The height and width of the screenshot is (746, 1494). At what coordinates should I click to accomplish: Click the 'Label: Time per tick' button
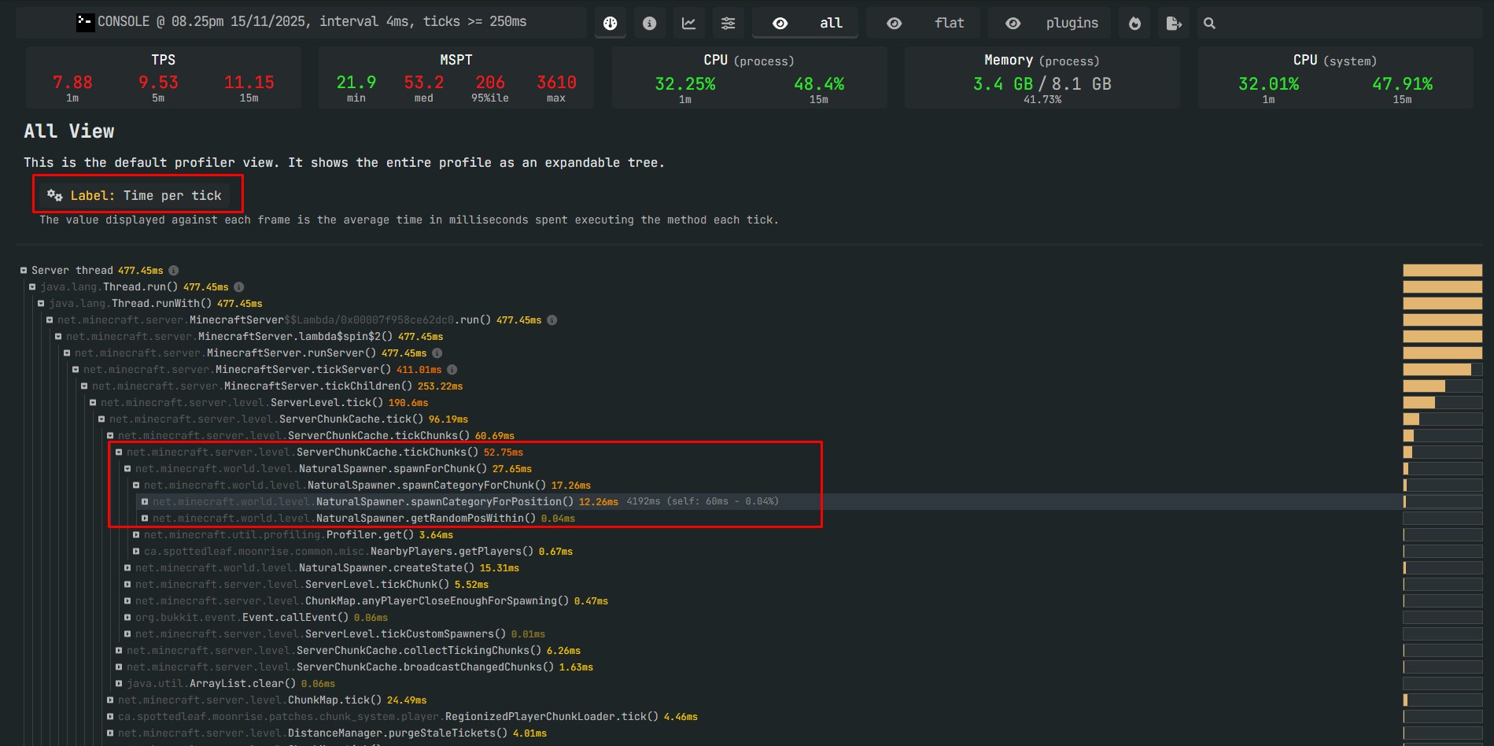[135, 195]
